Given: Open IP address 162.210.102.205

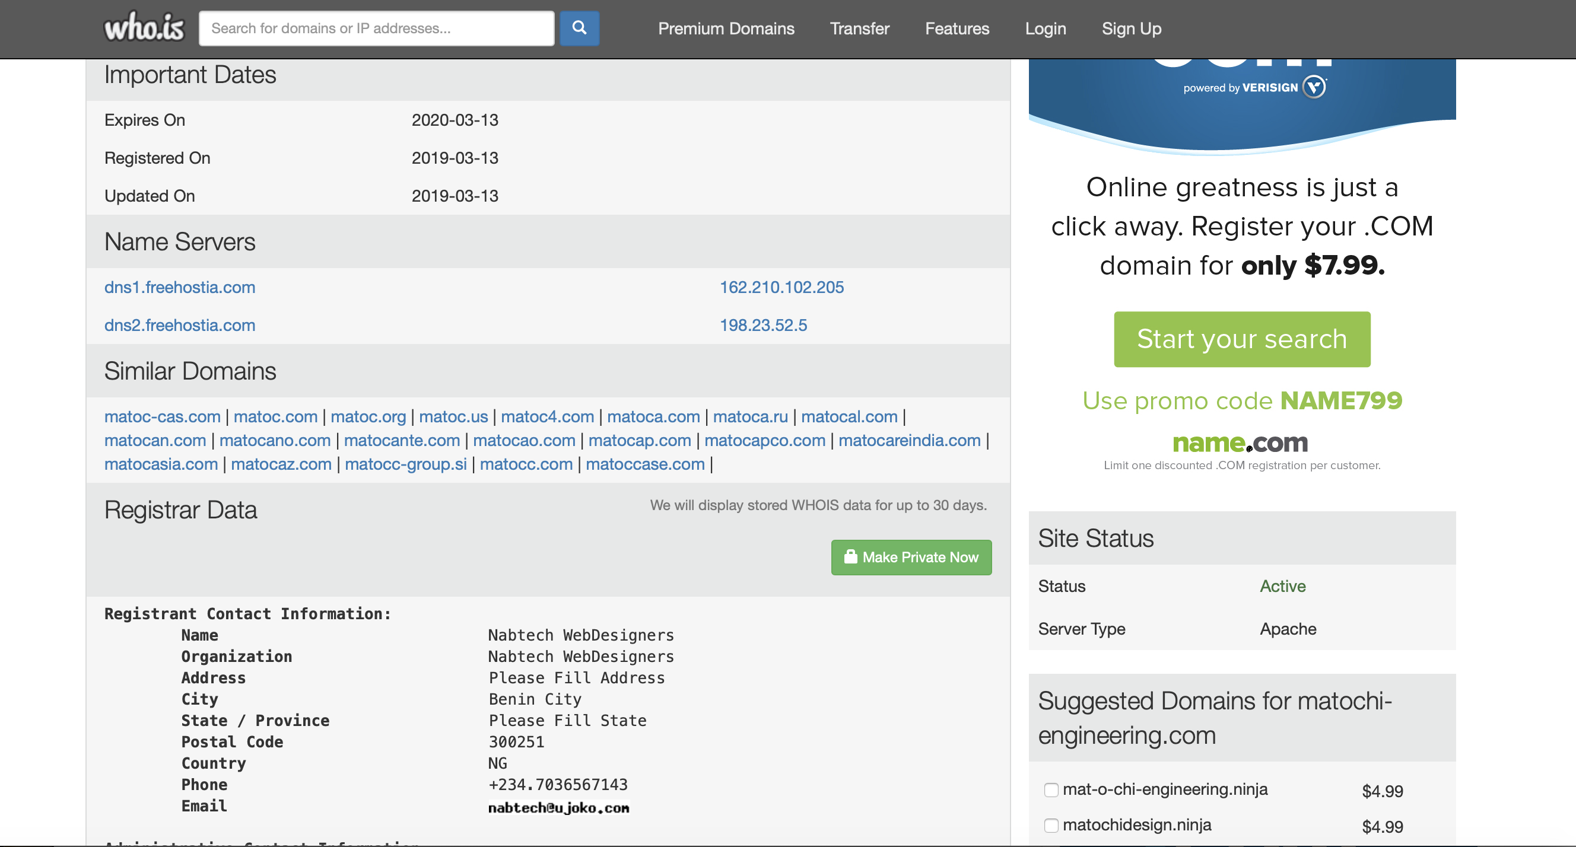Looking at the screenshot, I should (781, 287).
